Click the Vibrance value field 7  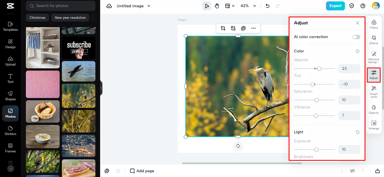(349, 115)
